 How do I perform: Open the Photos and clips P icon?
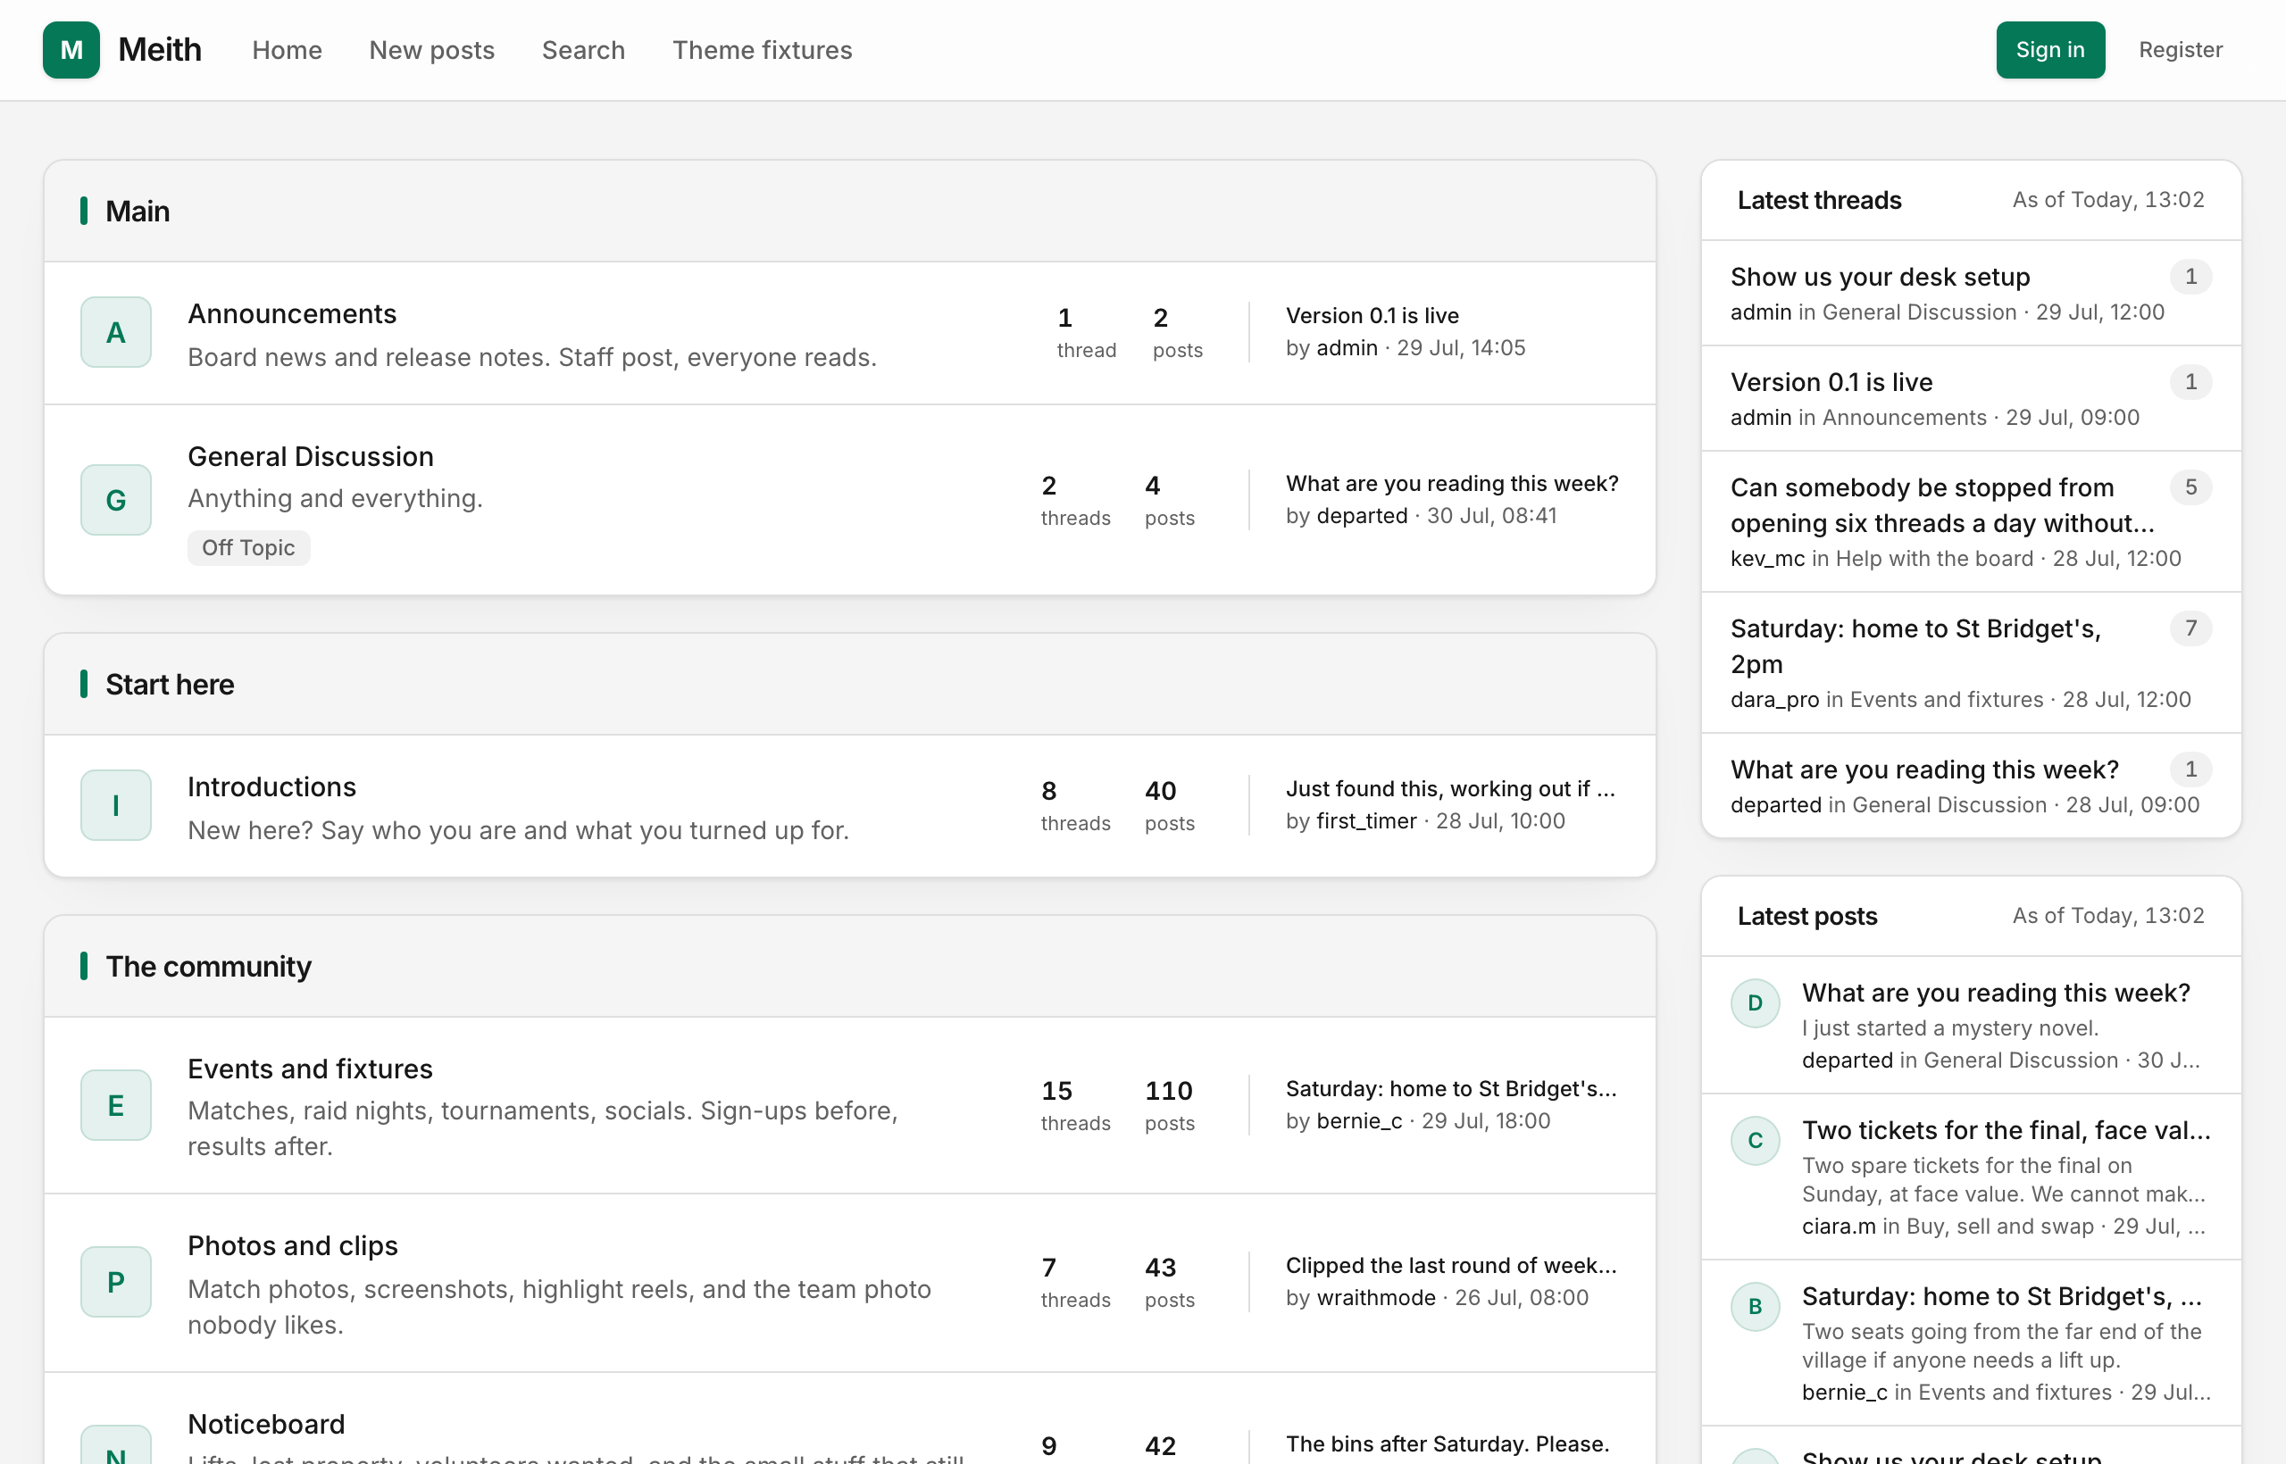tap(116, 1283)
